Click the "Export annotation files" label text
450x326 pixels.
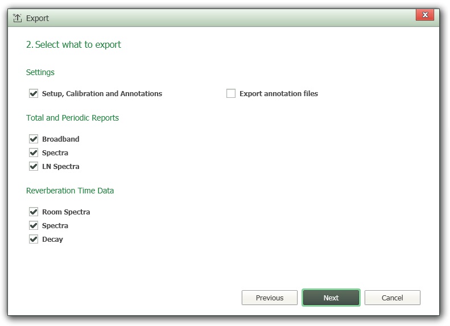[279, 94]
